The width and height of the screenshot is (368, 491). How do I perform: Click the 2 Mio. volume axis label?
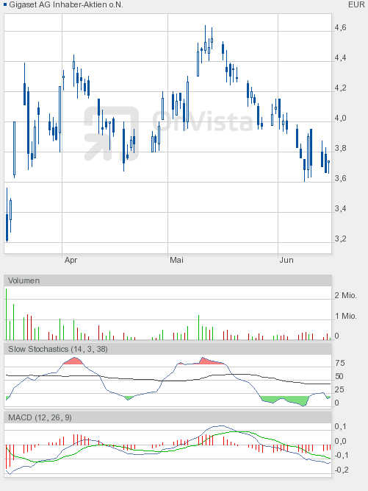point(345,295)
